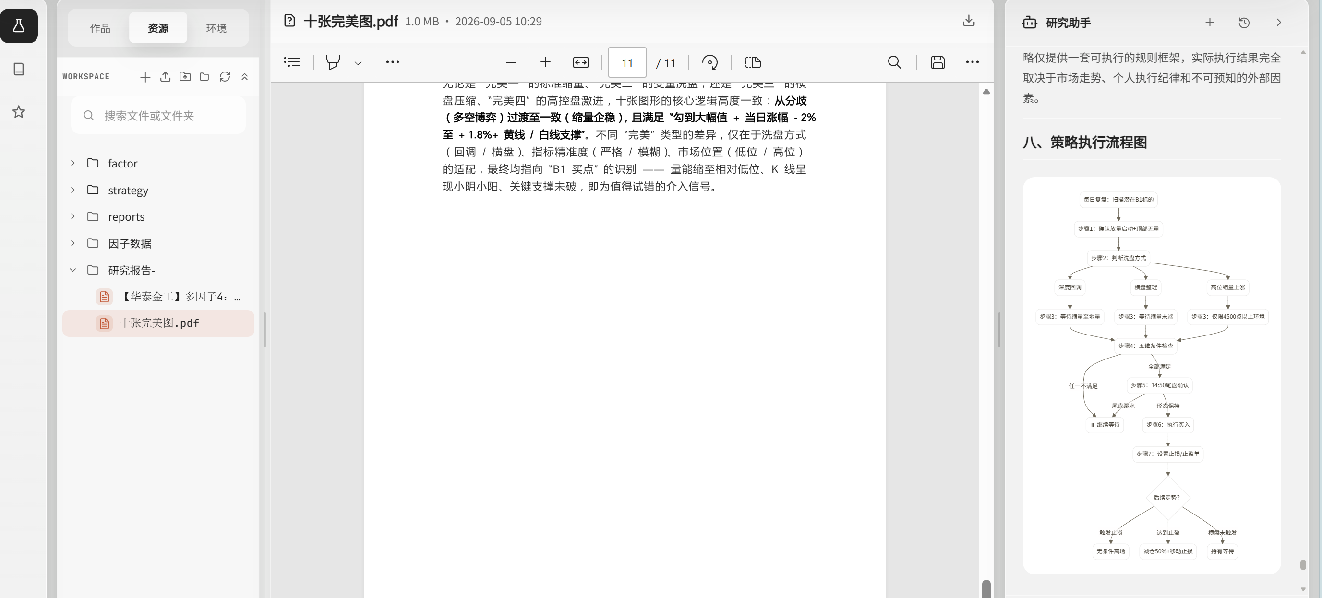1322x598 pixels.
Task: Select the factor folder row
Action: point(158,163)
